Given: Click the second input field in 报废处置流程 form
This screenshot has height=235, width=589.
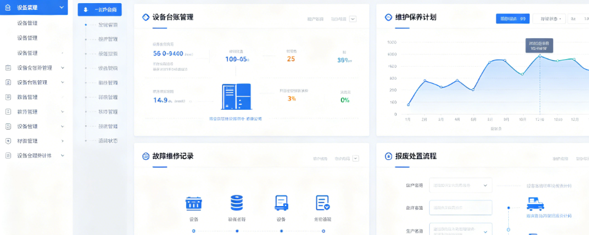Looking at the screenshot, I should click(x=461, y=207).
